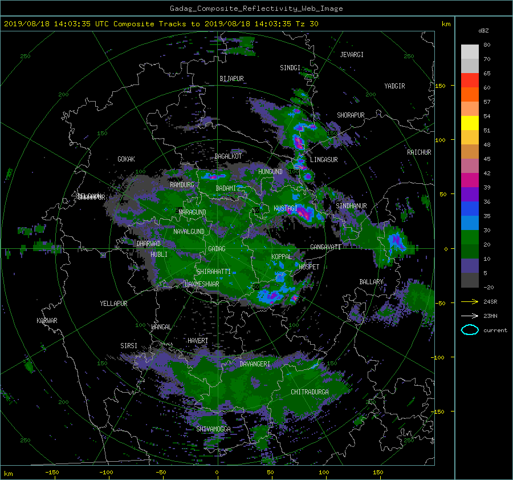Click the dBZ legend heading
The height and width of the screenshot is (480, 513).
[x=483, y=31]
